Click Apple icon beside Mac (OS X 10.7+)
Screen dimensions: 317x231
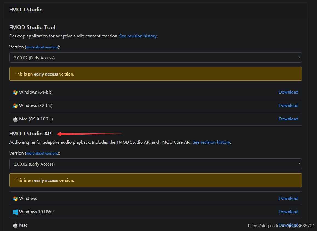(x=15, y=119)
